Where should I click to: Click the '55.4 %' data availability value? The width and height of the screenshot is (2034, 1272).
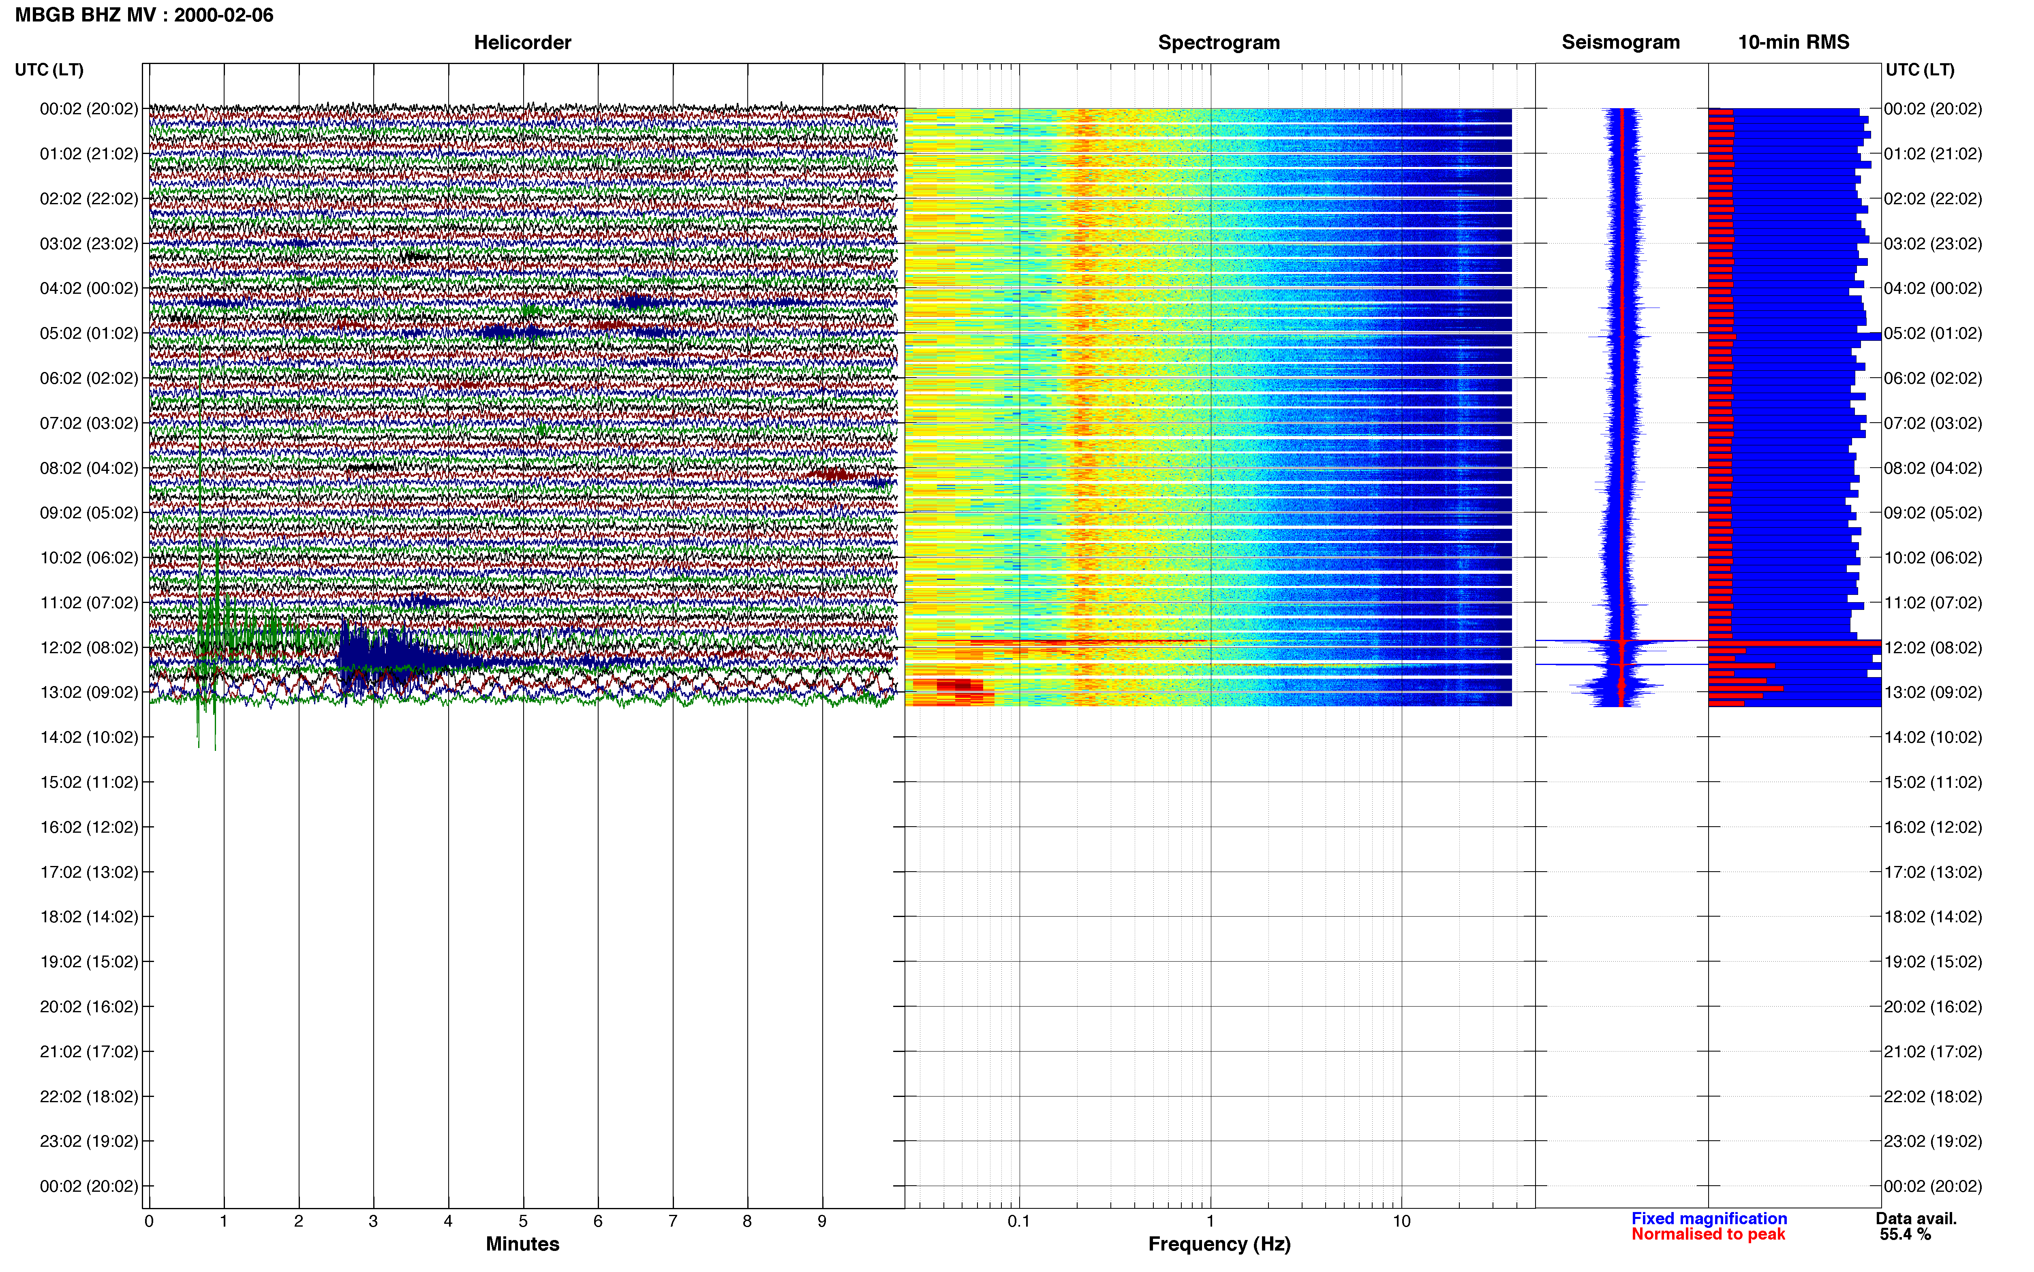(1905, 1234)
